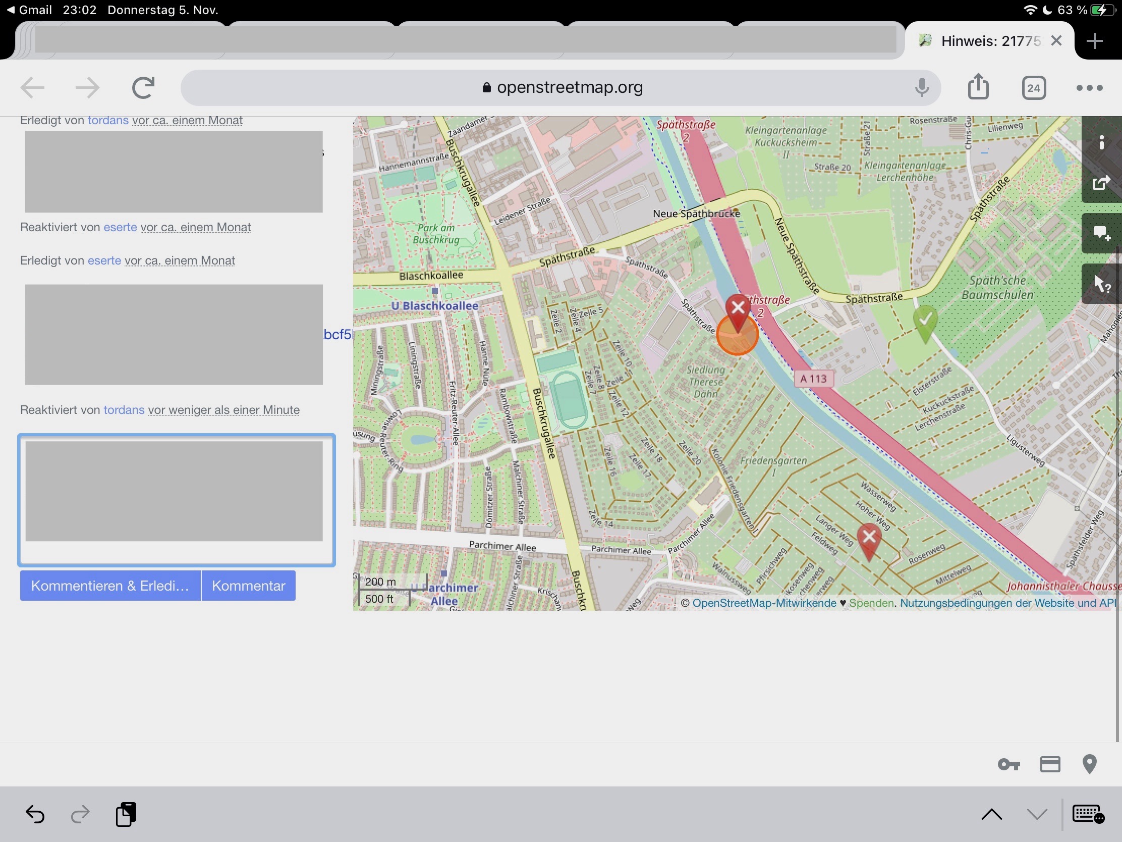
Task: Click 'vor weniger als einer Minute' timestamp
Action: click(223, 409)
